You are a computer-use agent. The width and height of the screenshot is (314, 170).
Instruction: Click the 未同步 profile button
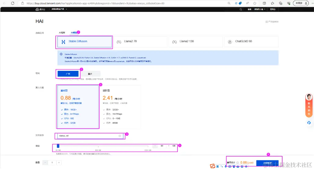pyautogui.click(x=301, y=3)
